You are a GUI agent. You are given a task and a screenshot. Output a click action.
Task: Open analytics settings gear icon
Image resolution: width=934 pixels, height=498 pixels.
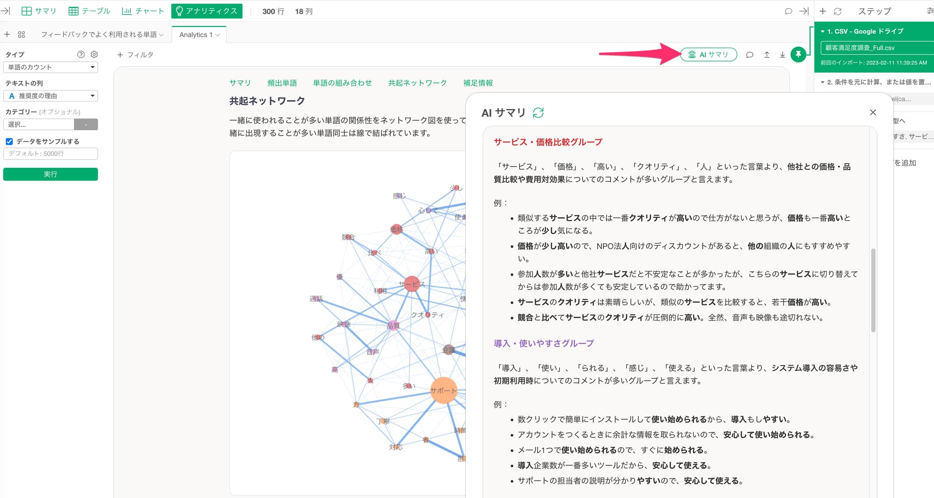click(94, 54)
